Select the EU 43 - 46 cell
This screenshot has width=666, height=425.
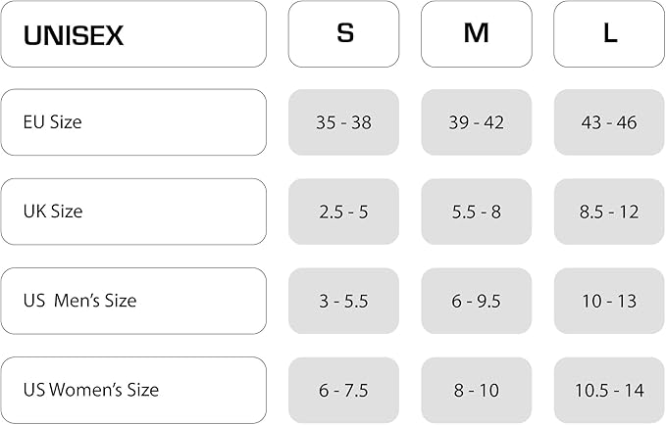coord(609,122)
